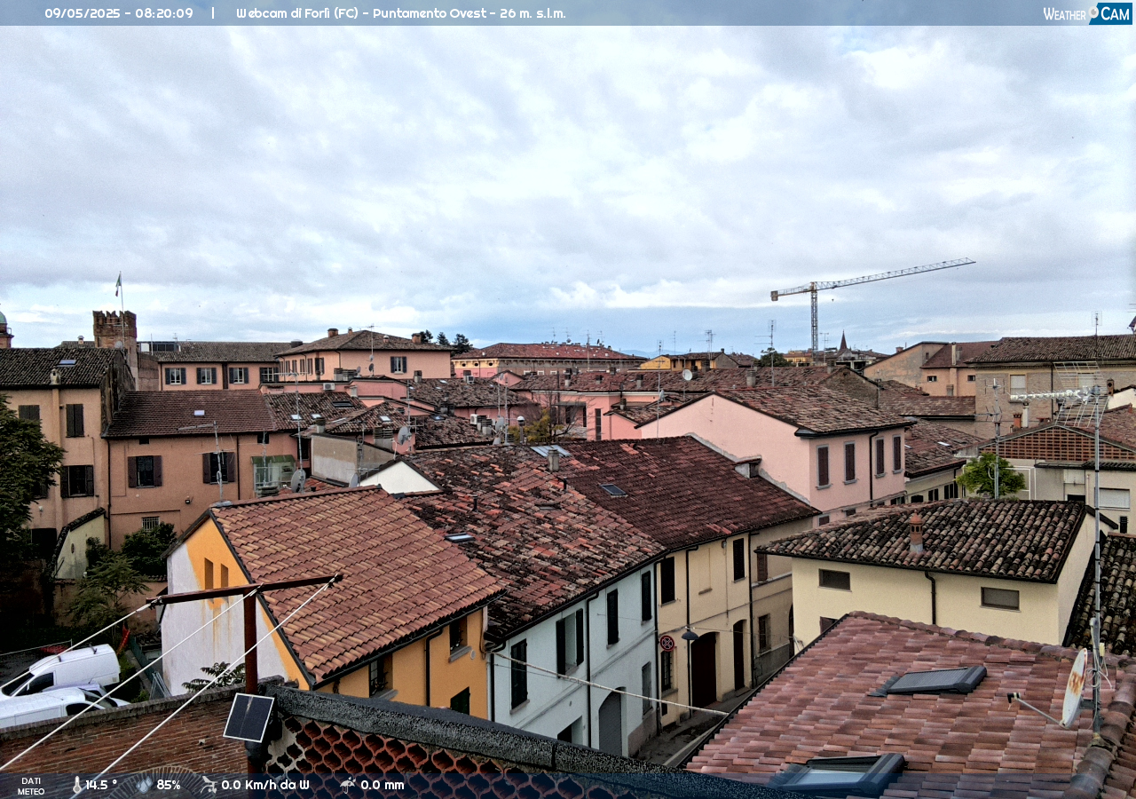Click the humidity water drops icon
This screenshot has width=1136, height=799.
pos(144,785)
